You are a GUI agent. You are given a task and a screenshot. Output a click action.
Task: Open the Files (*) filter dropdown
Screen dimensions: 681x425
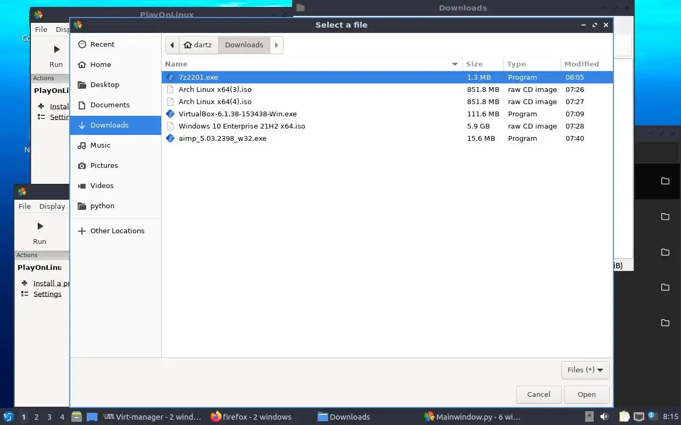(585, 370)
